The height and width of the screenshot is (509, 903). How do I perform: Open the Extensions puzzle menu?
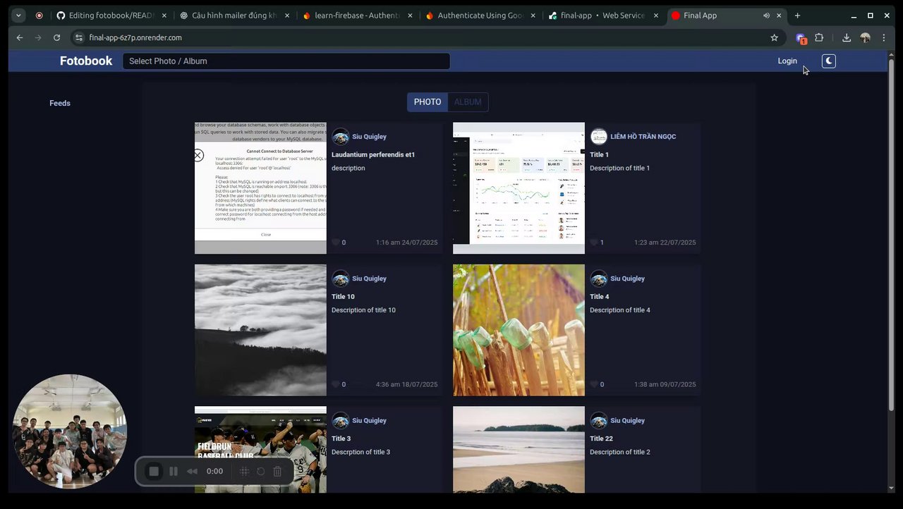tap(819, 38)
